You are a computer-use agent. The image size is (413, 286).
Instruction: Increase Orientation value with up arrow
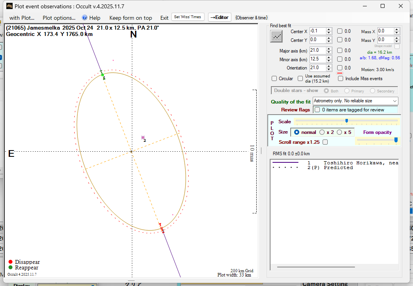coord(329,66)
